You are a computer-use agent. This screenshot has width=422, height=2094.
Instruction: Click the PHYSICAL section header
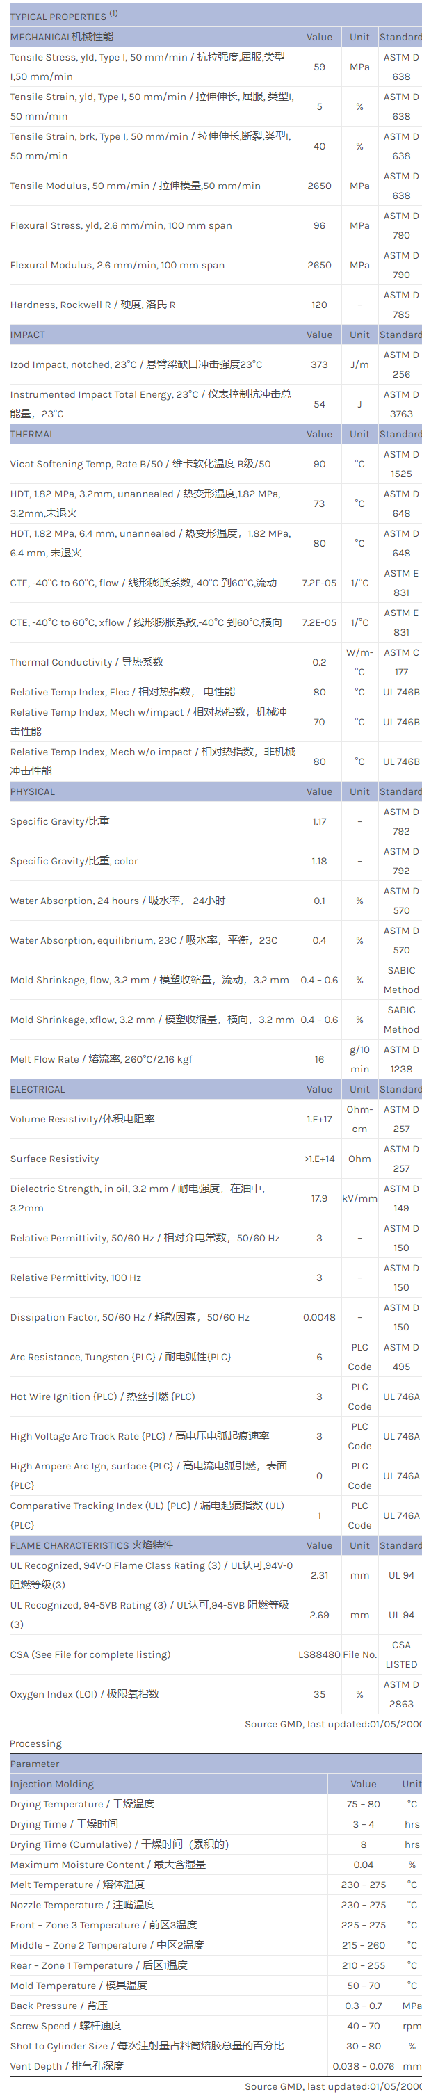tap(33, 791)
